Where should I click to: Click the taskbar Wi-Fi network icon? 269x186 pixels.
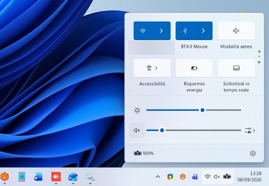[208, 177]
